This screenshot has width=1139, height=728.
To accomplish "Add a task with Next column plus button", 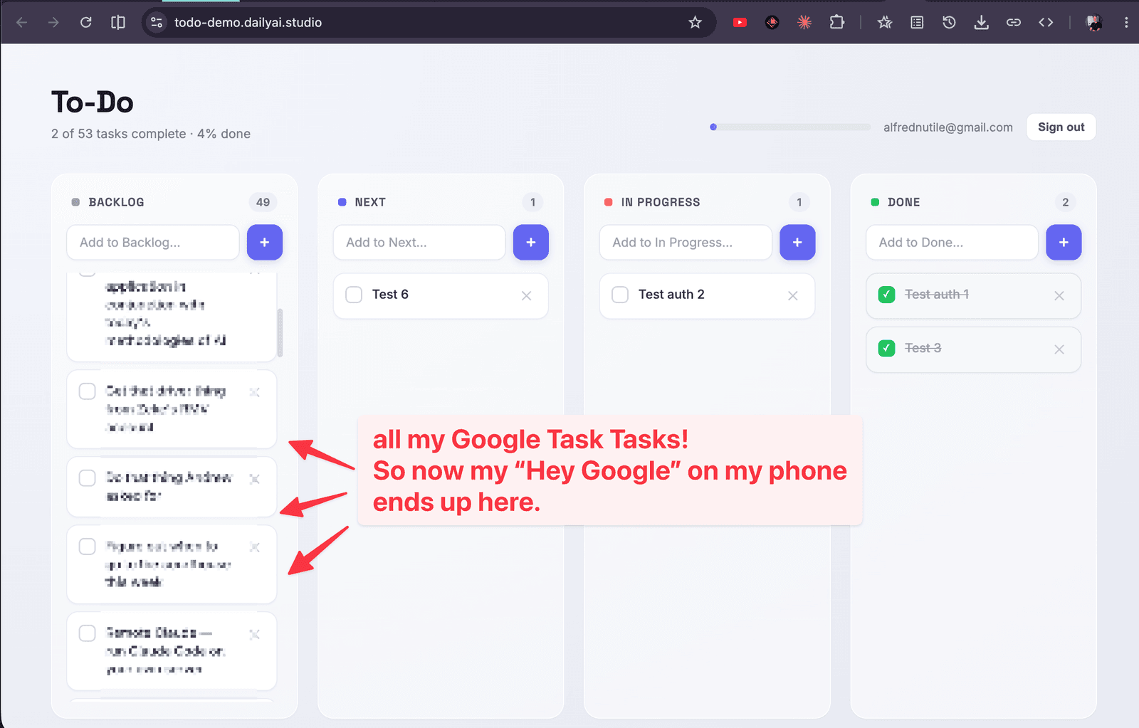I will tap(531, 243).
